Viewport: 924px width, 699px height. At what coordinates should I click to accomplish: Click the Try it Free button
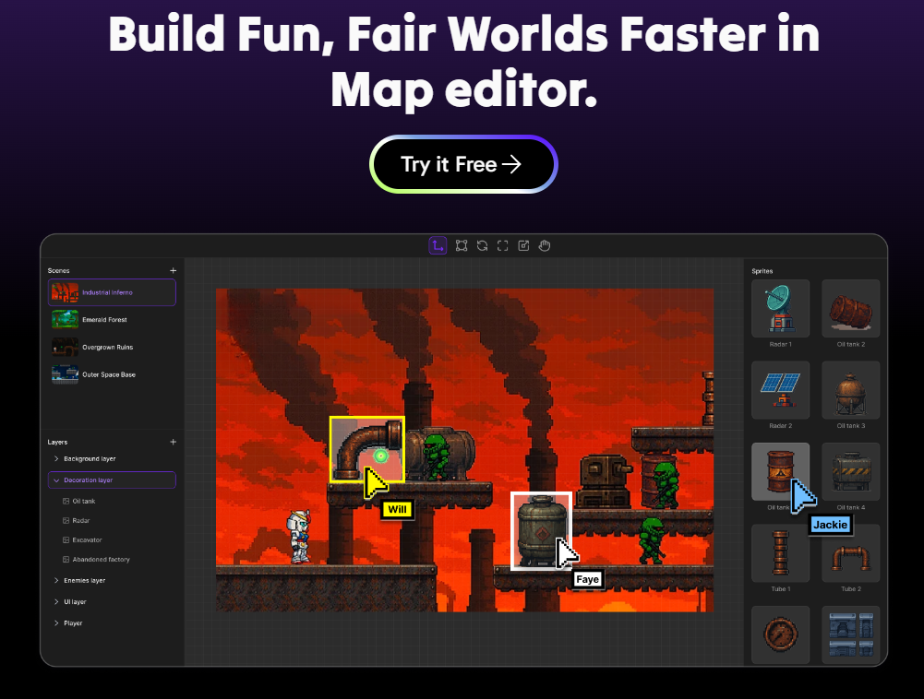point(463,165)
